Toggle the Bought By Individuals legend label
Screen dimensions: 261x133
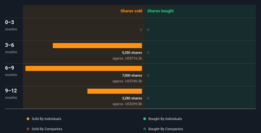point(165,119)
